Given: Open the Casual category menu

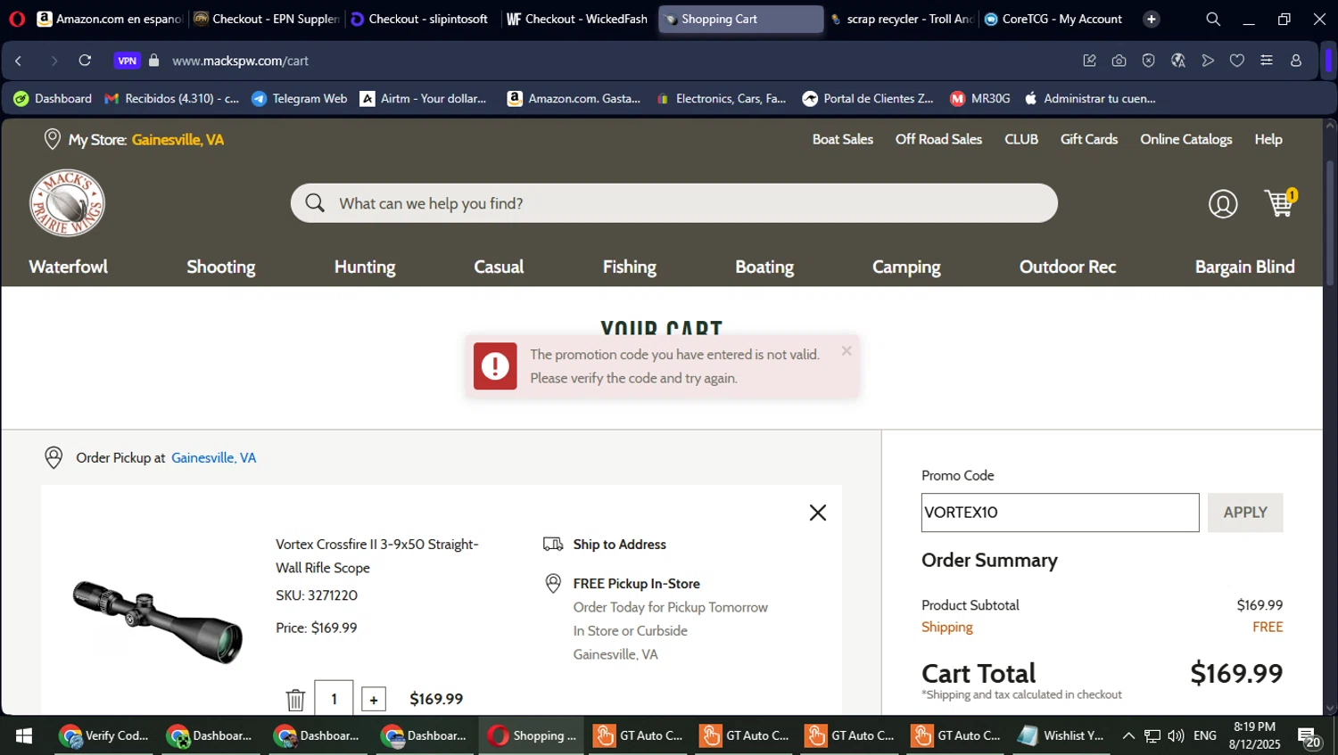Looking at the screenshot, I should [x=499, y=267].
